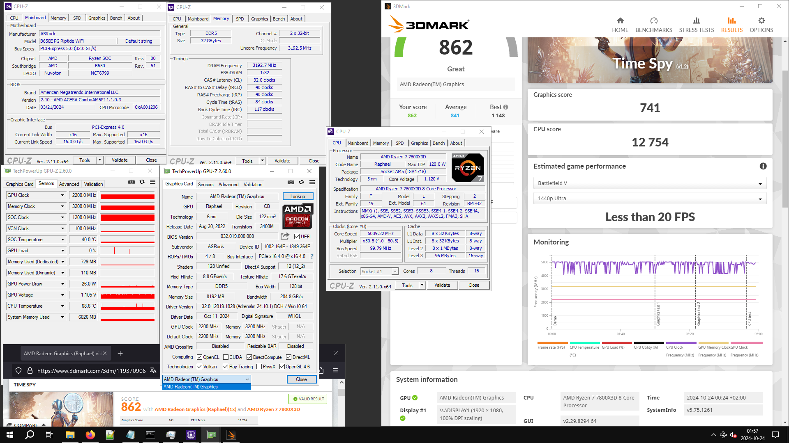Click Close in CPU-Z Memory window
This screenshot has width=789, height=443.
click(x=314, y=161)
